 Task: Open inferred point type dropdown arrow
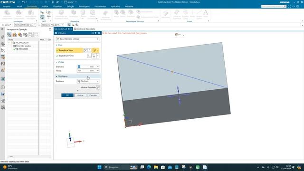coord(98,56)
